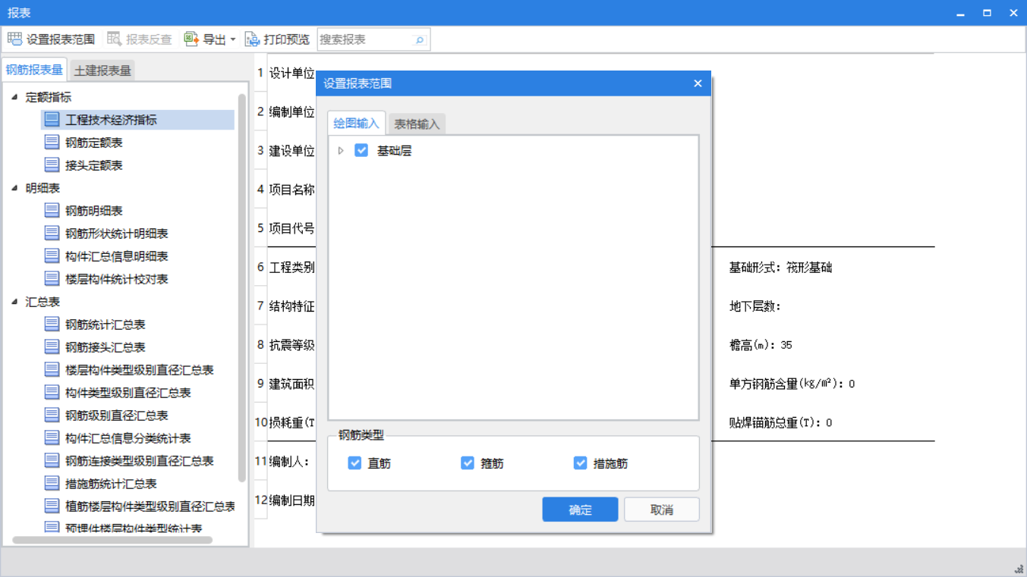Screen dimensions: 1027x577
Task: Click the report icon beside 钢筋级别直径汇总表
Action: click(52, 415)
